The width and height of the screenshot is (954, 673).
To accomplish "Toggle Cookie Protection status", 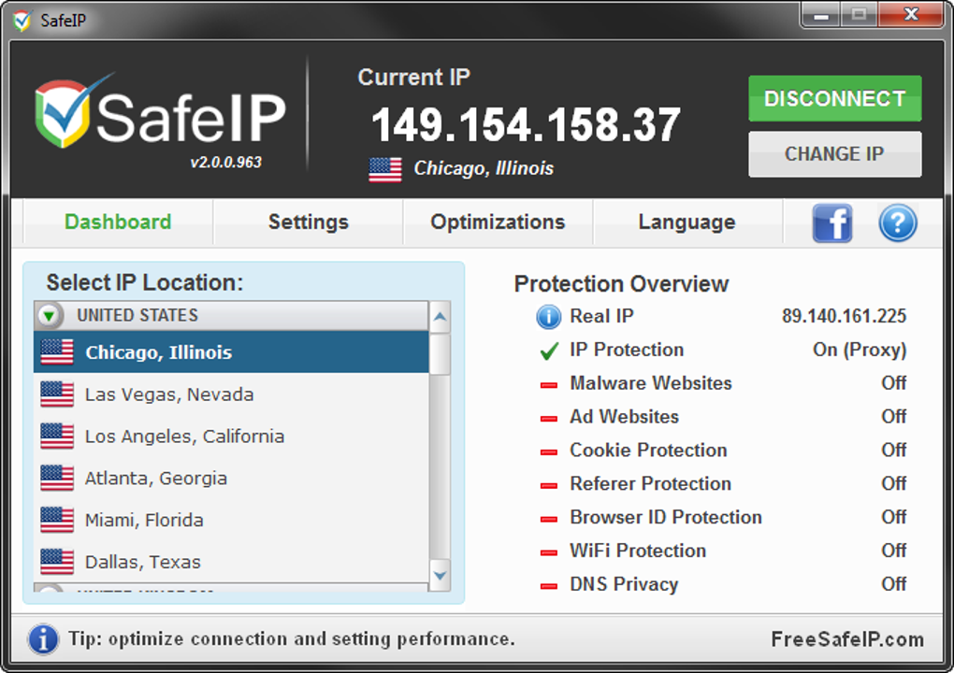I will tap(894, 450).
